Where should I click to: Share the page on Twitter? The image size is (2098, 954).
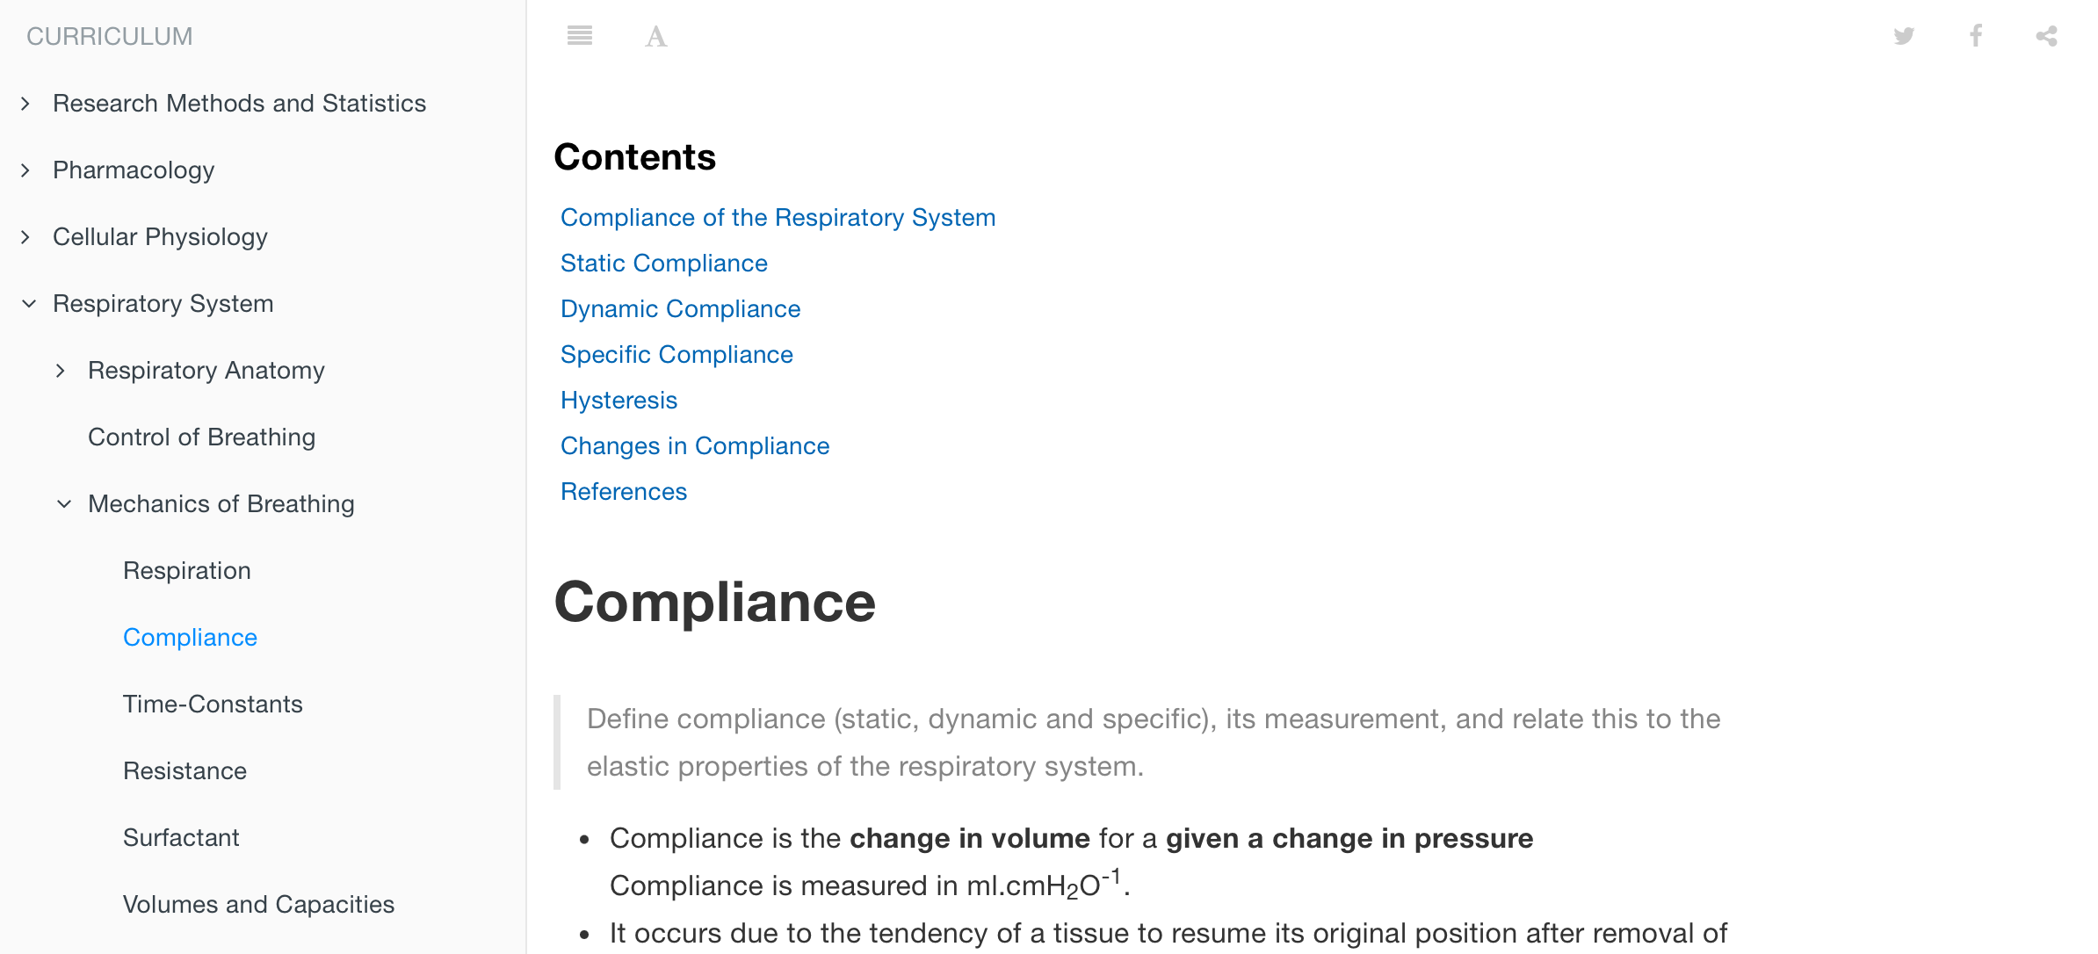click(x=1904, y=36)
